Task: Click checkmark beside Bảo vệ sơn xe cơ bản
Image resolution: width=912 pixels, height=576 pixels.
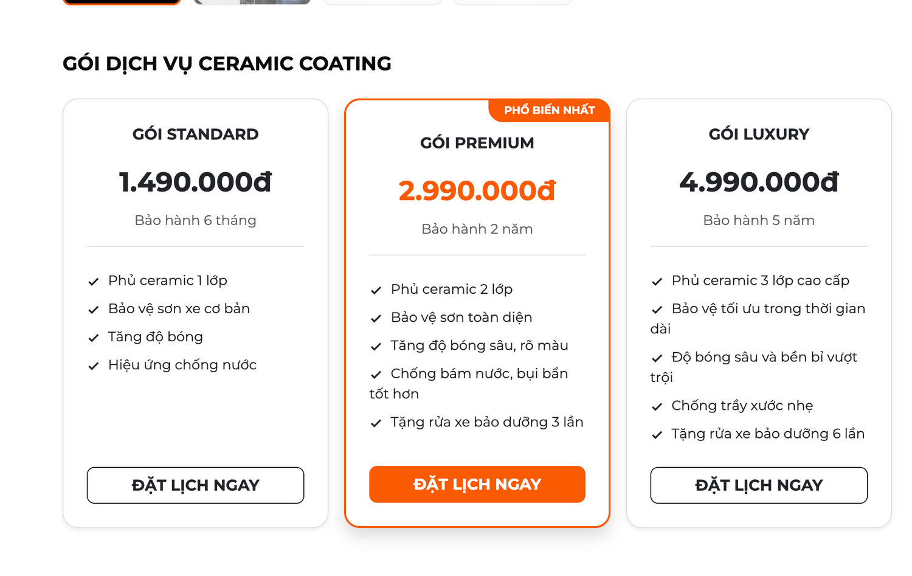Action: [x=94, y=310]
